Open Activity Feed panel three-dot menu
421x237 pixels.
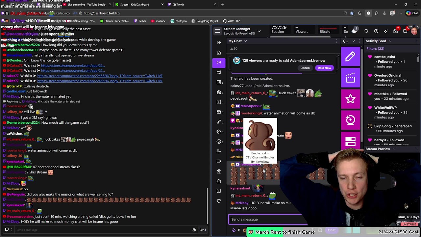coord(416,41)
